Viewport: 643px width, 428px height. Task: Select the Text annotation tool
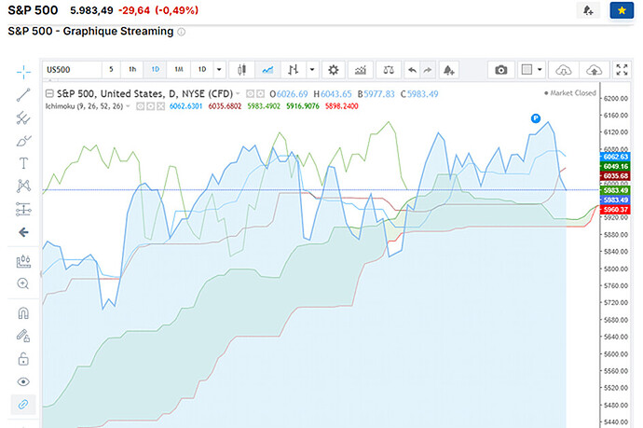pyautogui.click(x=23, y=163)
